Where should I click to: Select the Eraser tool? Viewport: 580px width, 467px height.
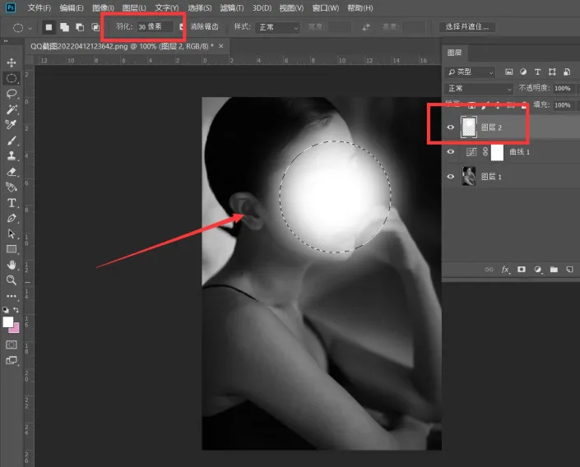(x=12, y=172)
